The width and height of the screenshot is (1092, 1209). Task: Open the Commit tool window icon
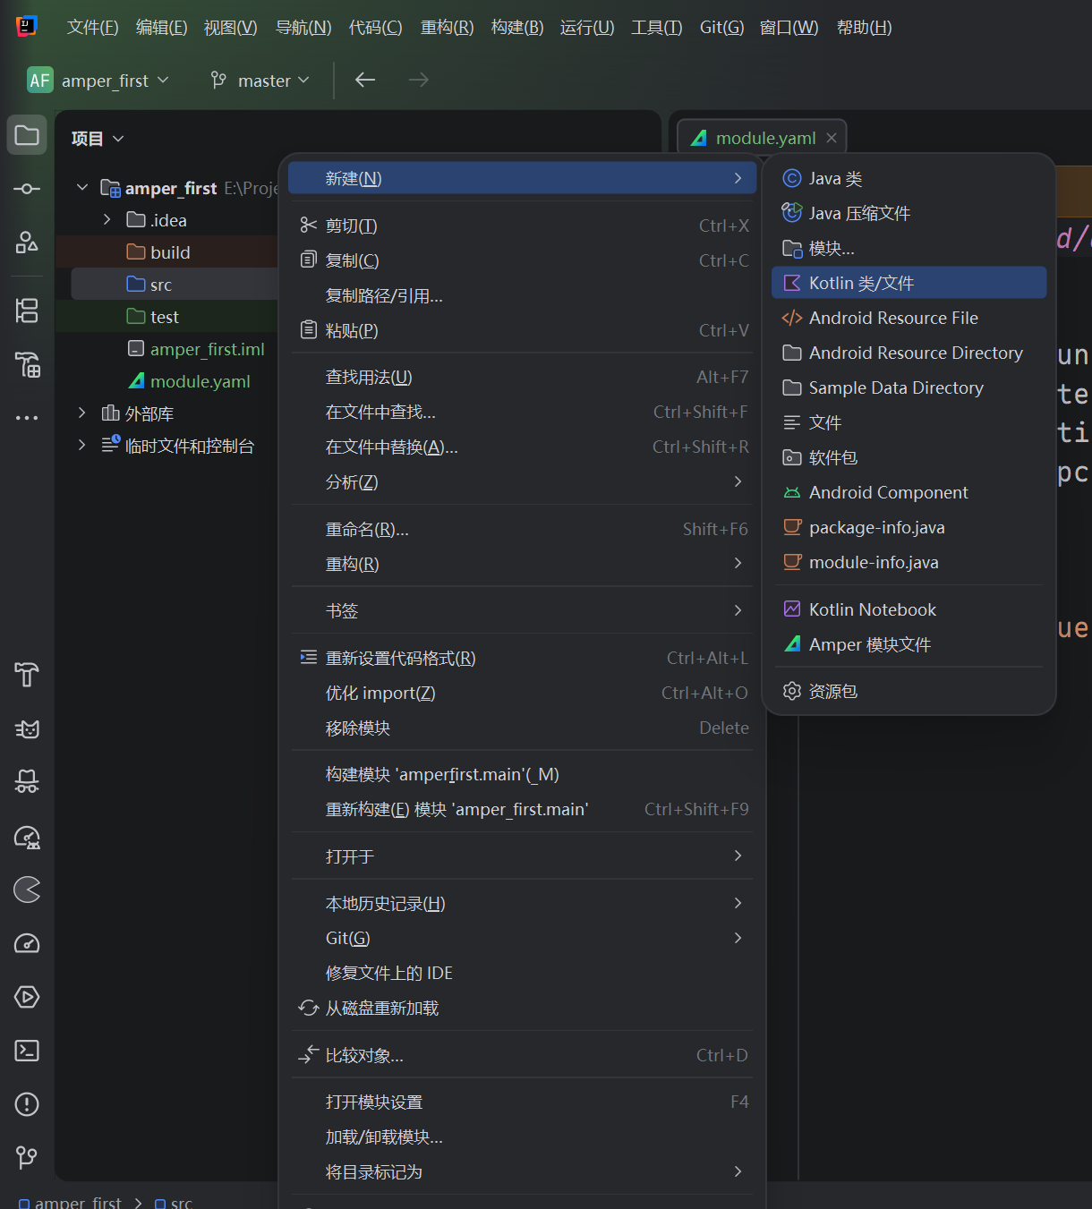point(27,189)
